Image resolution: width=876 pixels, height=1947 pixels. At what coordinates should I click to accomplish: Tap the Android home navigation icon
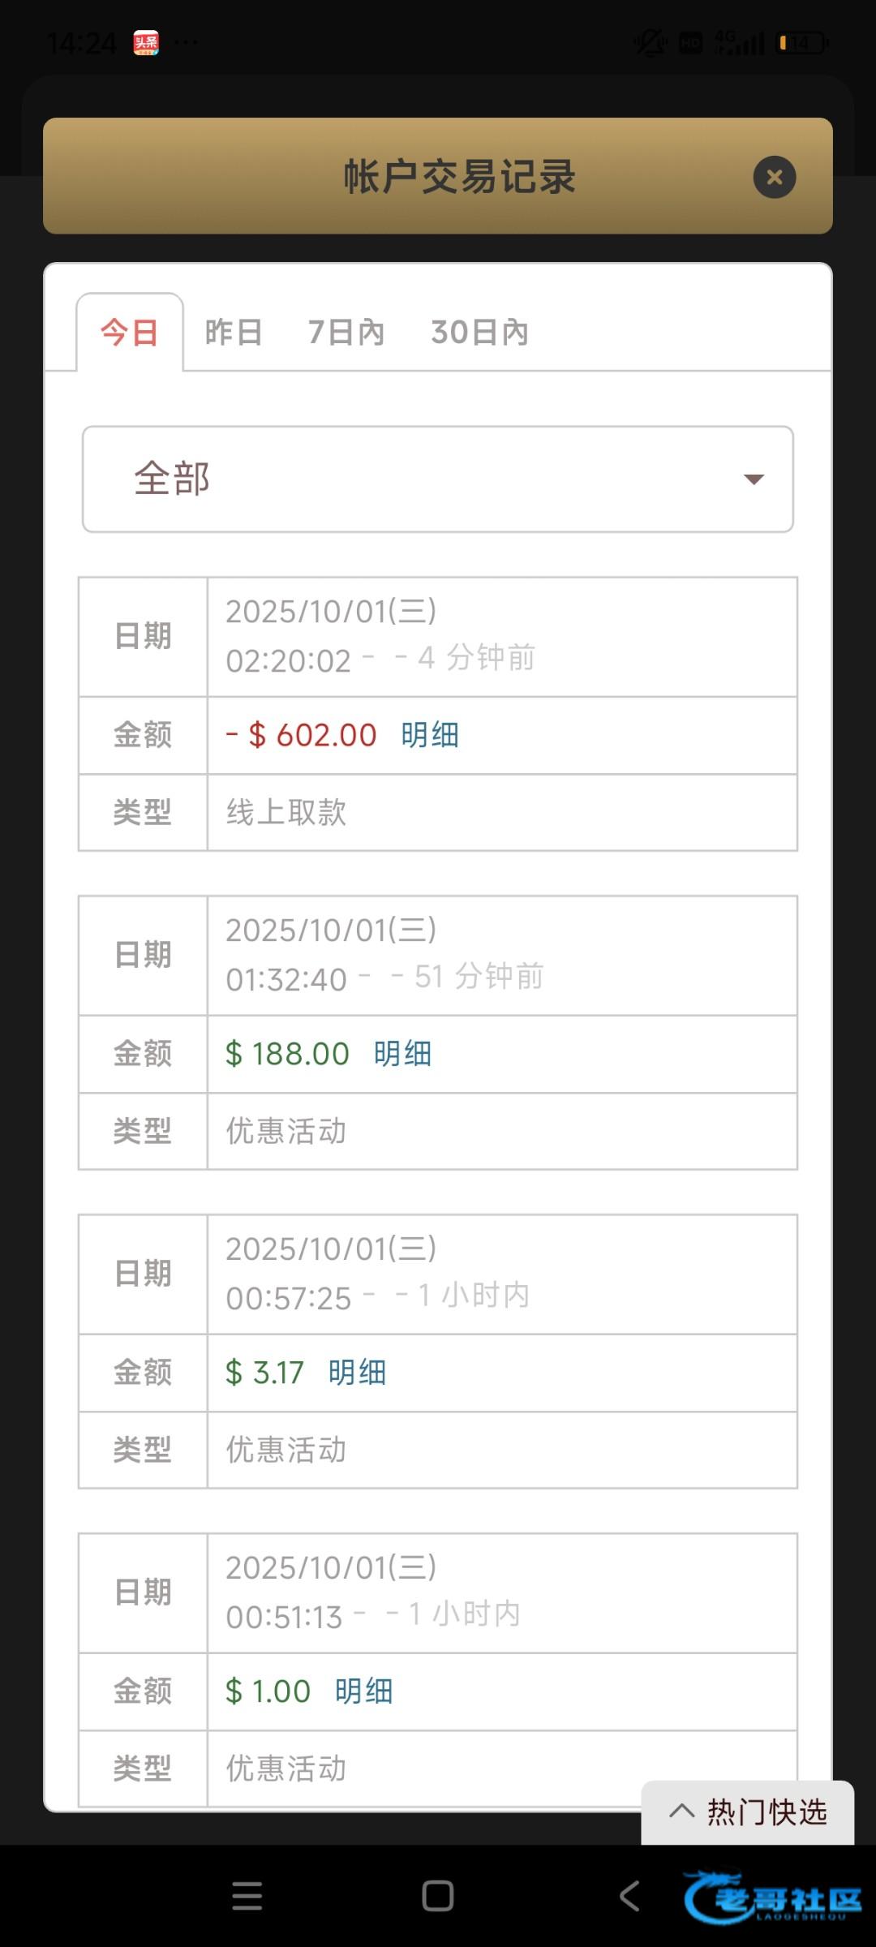point(438,1896)
